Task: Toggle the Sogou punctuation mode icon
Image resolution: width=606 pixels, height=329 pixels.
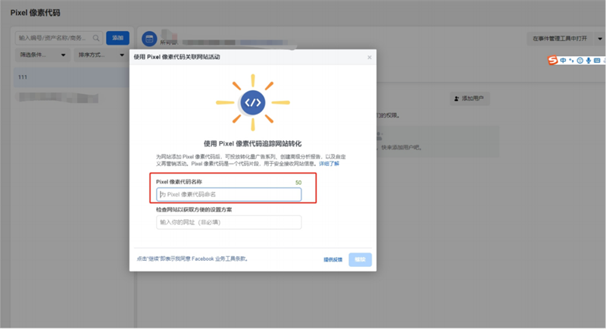Action: [572, 61]
